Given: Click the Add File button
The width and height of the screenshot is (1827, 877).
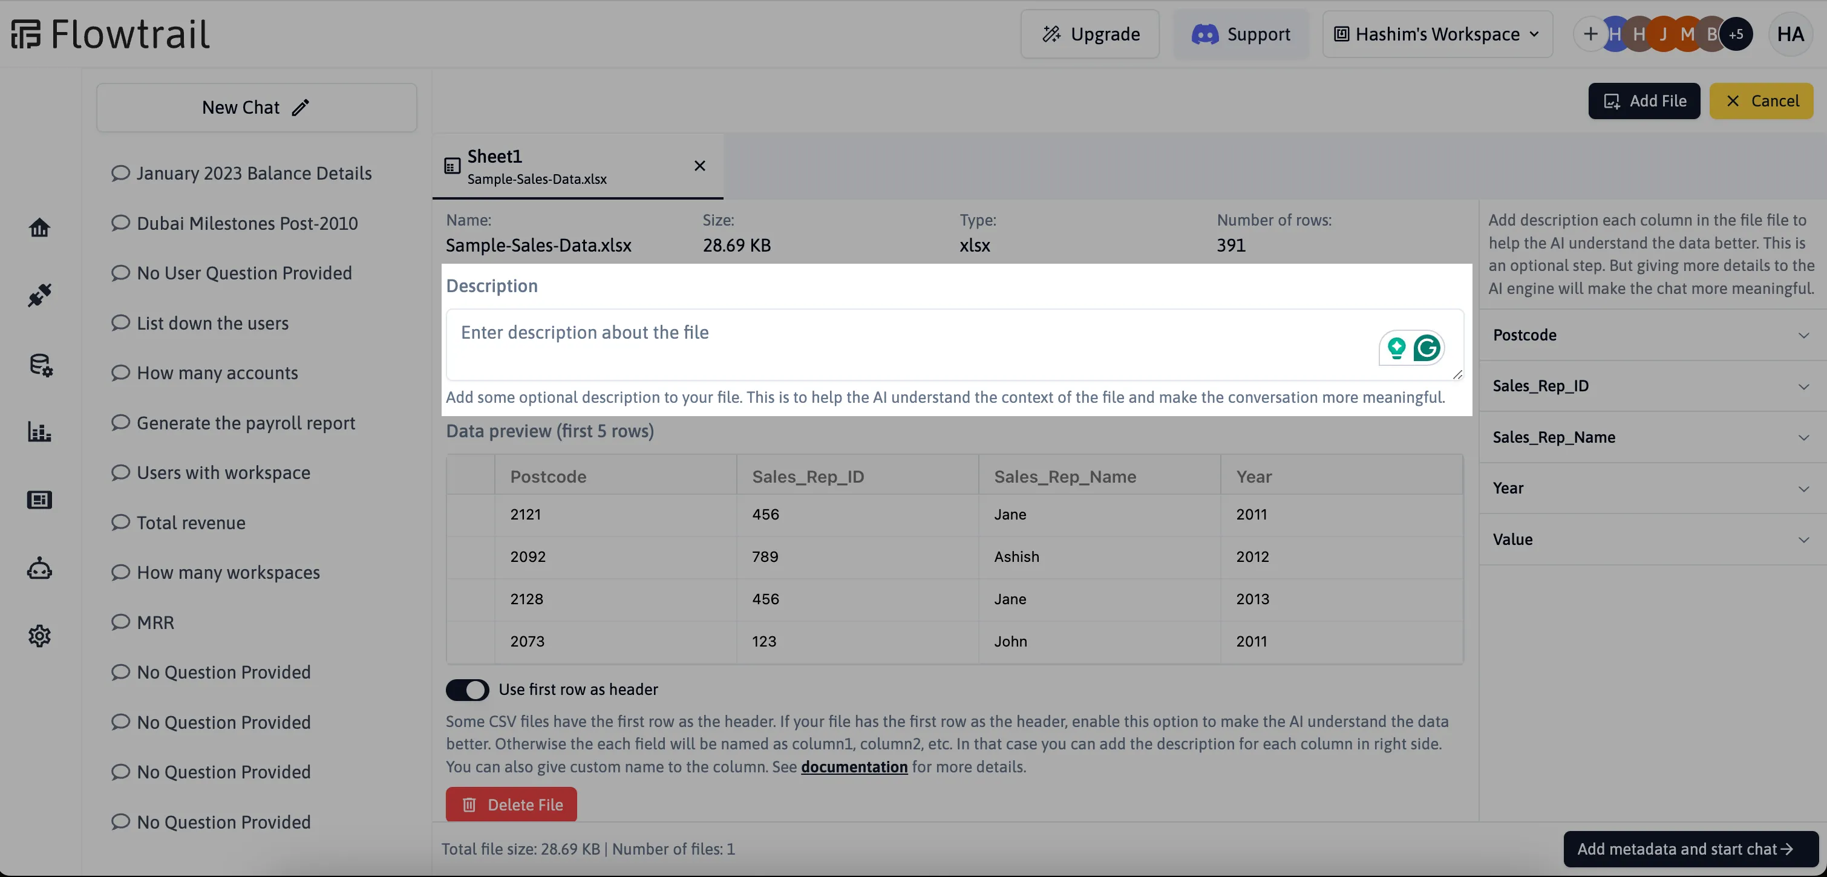Looking at the screenshot, I should (x=1644, y=100).
